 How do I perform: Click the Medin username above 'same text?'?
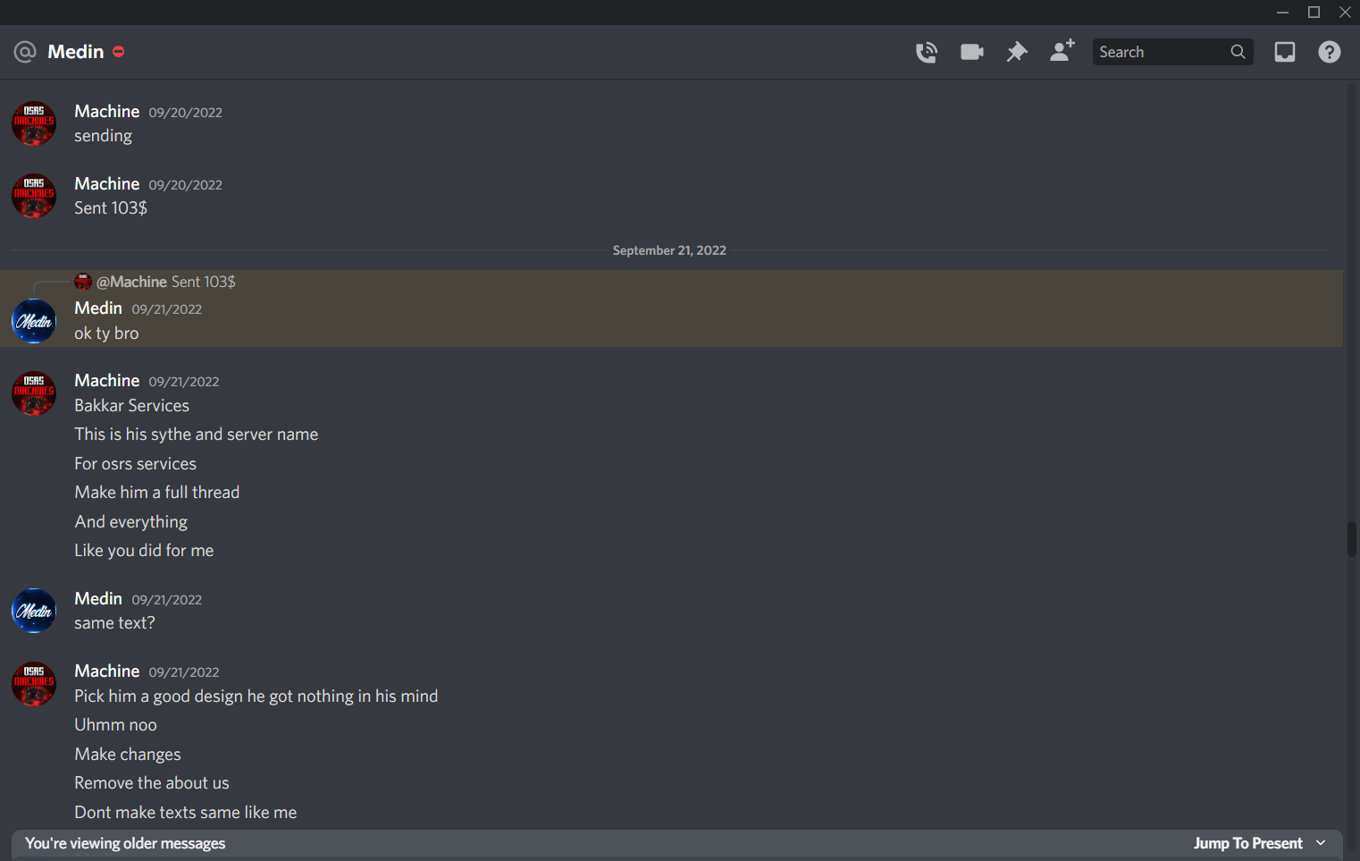click(x=98, y=598)
